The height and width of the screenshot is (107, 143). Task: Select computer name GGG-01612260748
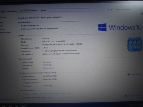pyautogui.click(x=50, y=76)
